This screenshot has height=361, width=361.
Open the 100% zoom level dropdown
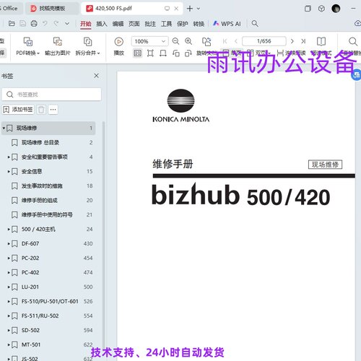(x=149, y=41)
